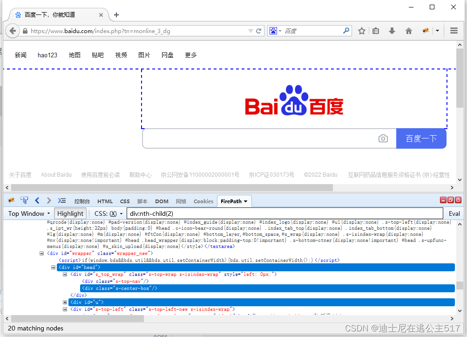The width and height of the screenshot is (467, 337).
Task: Open the CSS: (X) selector type dropdown
Action: pos(108,213)
